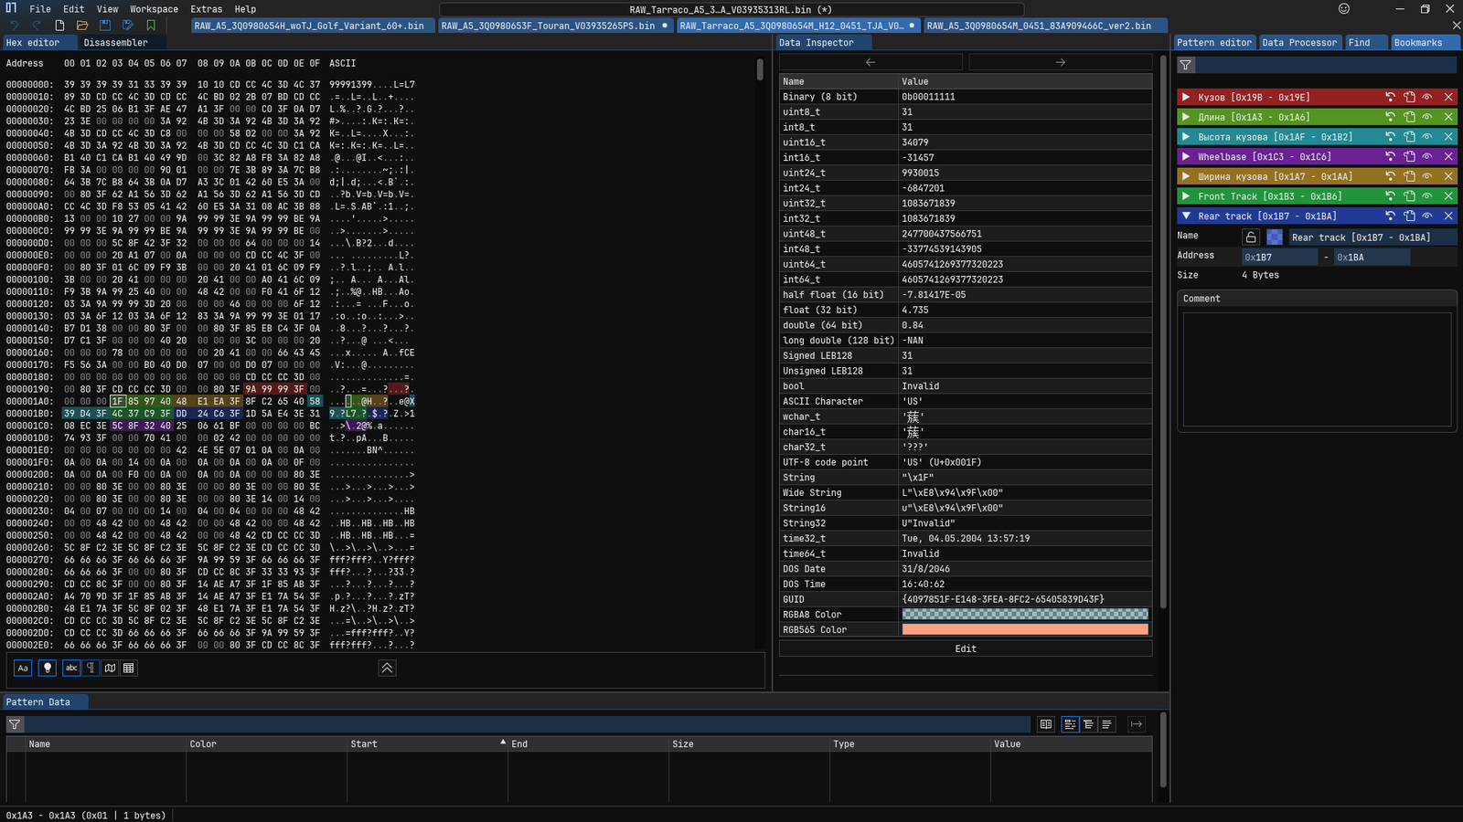Screen dimensions: 1463x822
Task: Open the Rear track bookmark color swatch
Action: point(1275,237)
